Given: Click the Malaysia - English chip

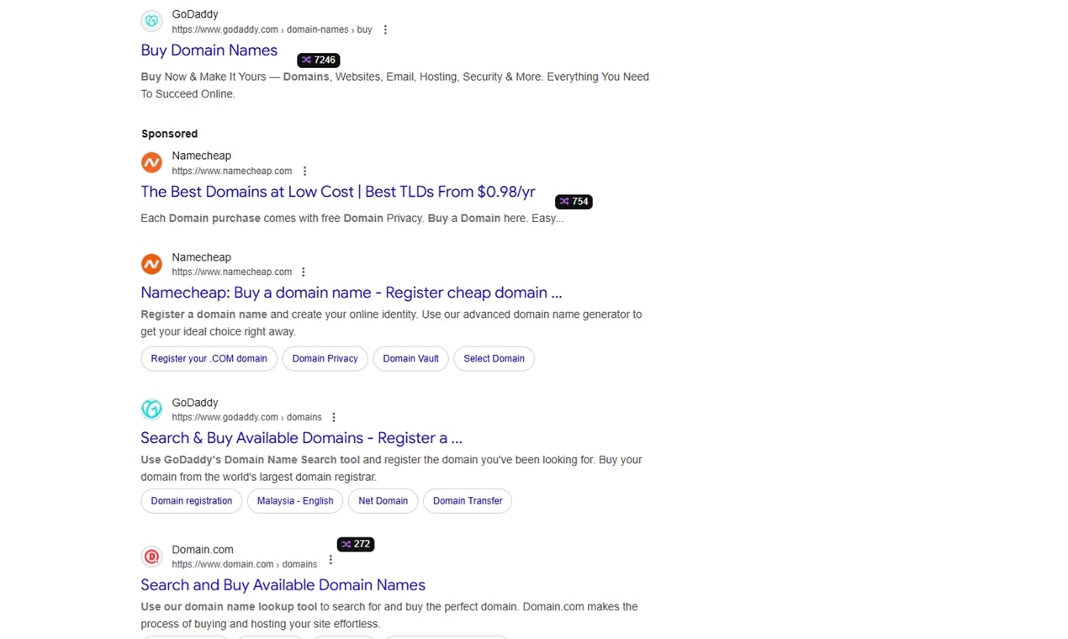Looking at the screenshot, I should click(295, 501).
